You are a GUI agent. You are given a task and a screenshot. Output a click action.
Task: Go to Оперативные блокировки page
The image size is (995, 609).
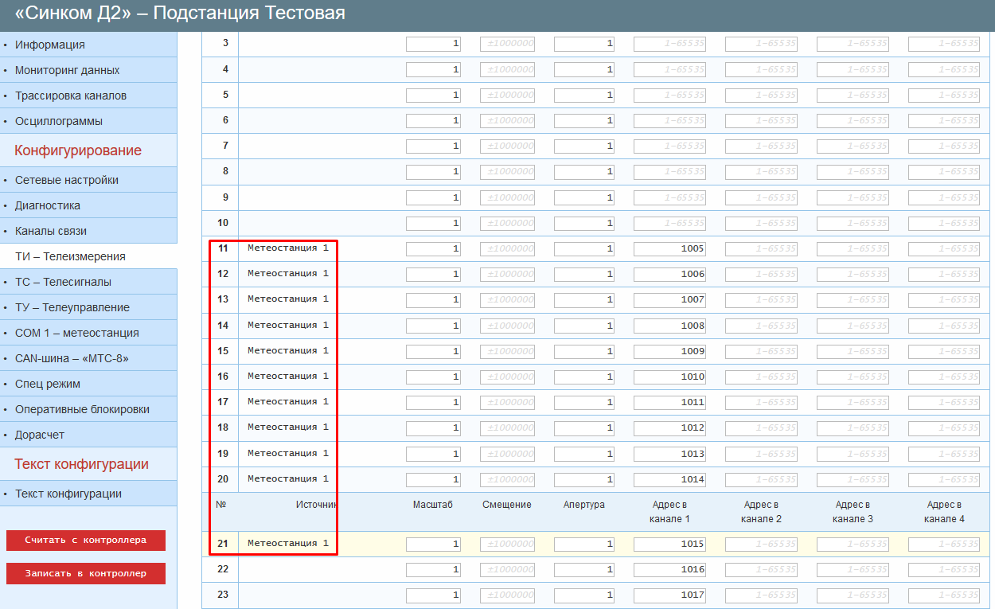[82, 409]
